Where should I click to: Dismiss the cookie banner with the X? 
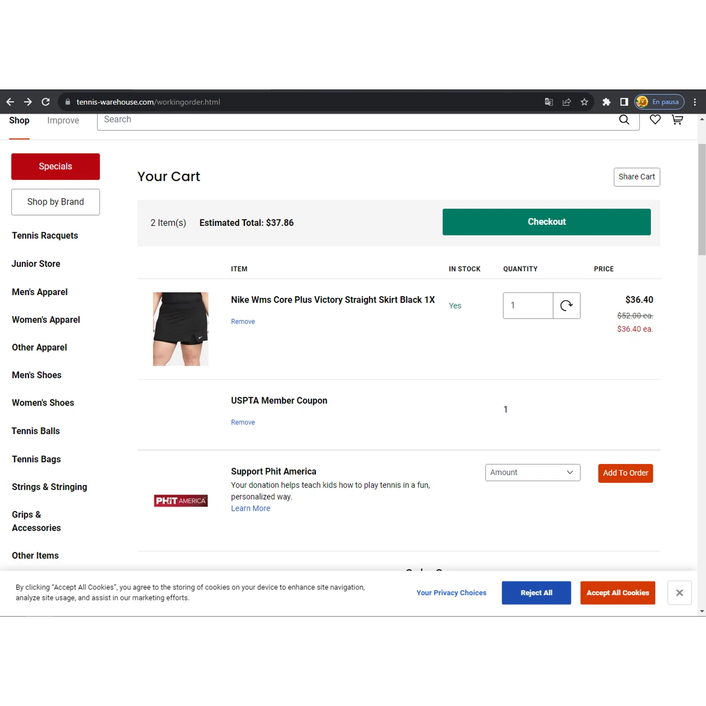click(x=680, y=593)
